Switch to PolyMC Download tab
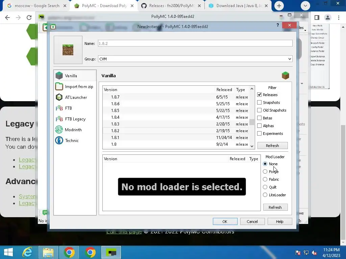Screen dimensions: 346x259 tap(104, 6)
